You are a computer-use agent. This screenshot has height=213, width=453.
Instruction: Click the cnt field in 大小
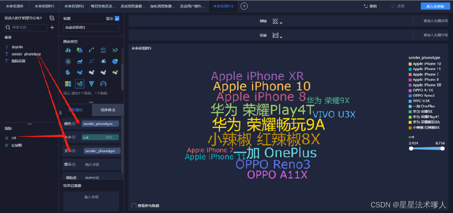(x=100, y=137)
